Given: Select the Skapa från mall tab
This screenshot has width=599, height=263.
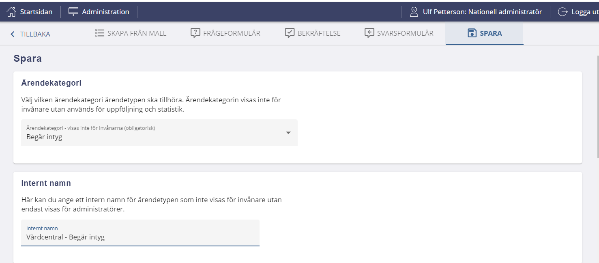Looking at the screenshot, I should [x=137, y=33].
